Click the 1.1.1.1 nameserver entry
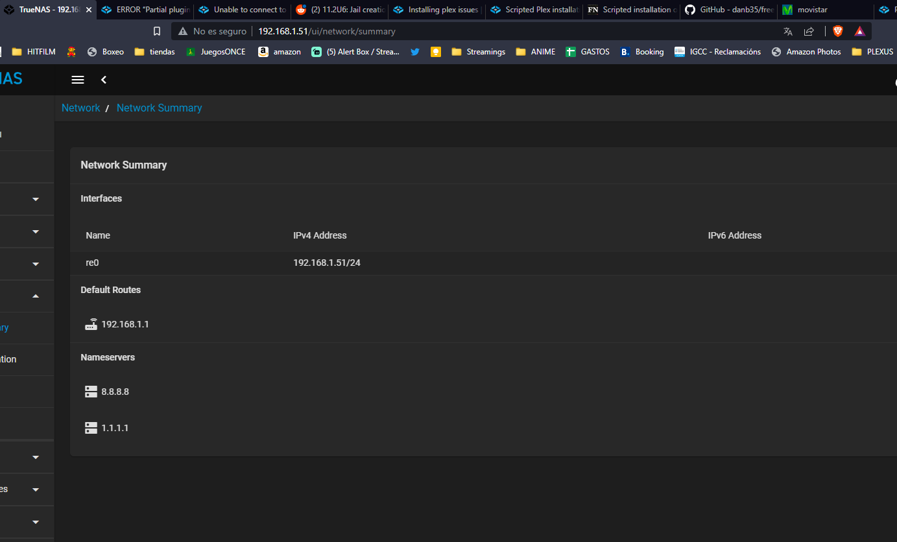897x542 pixels. coord(115,428)
